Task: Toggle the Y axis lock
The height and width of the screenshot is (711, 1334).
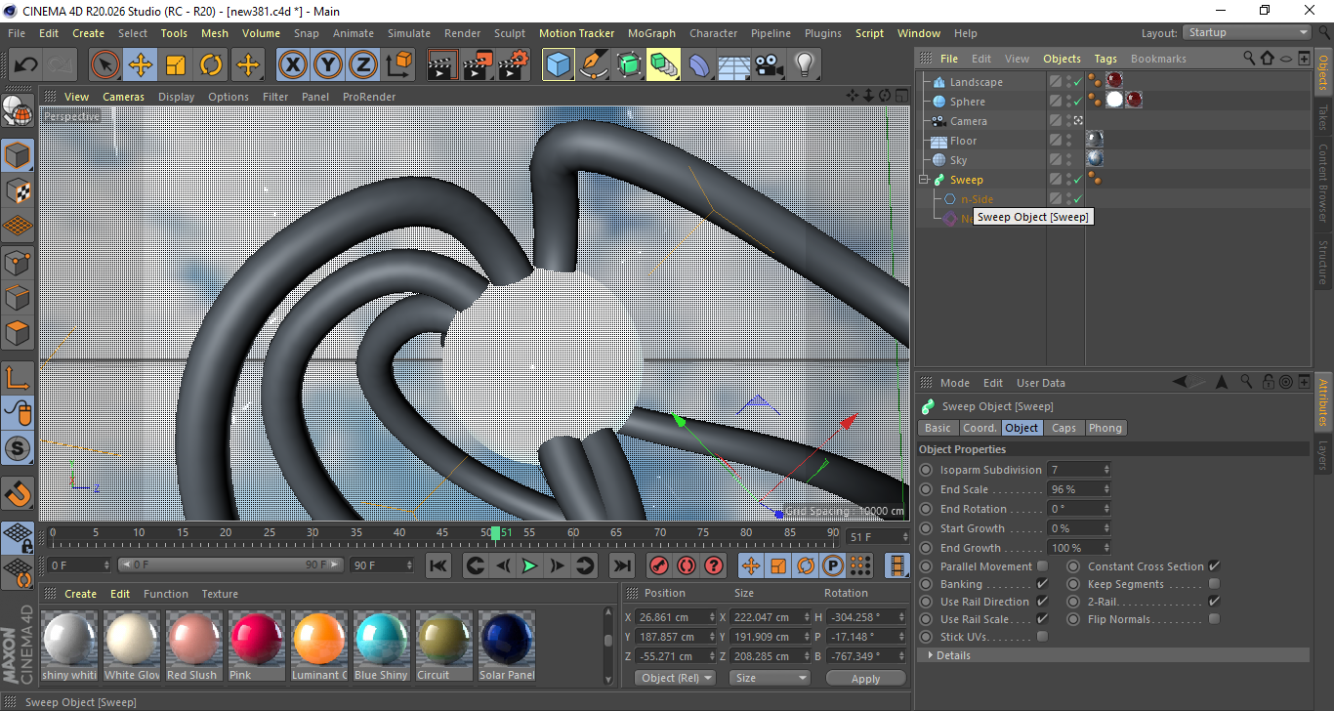Action: [328, 65]
